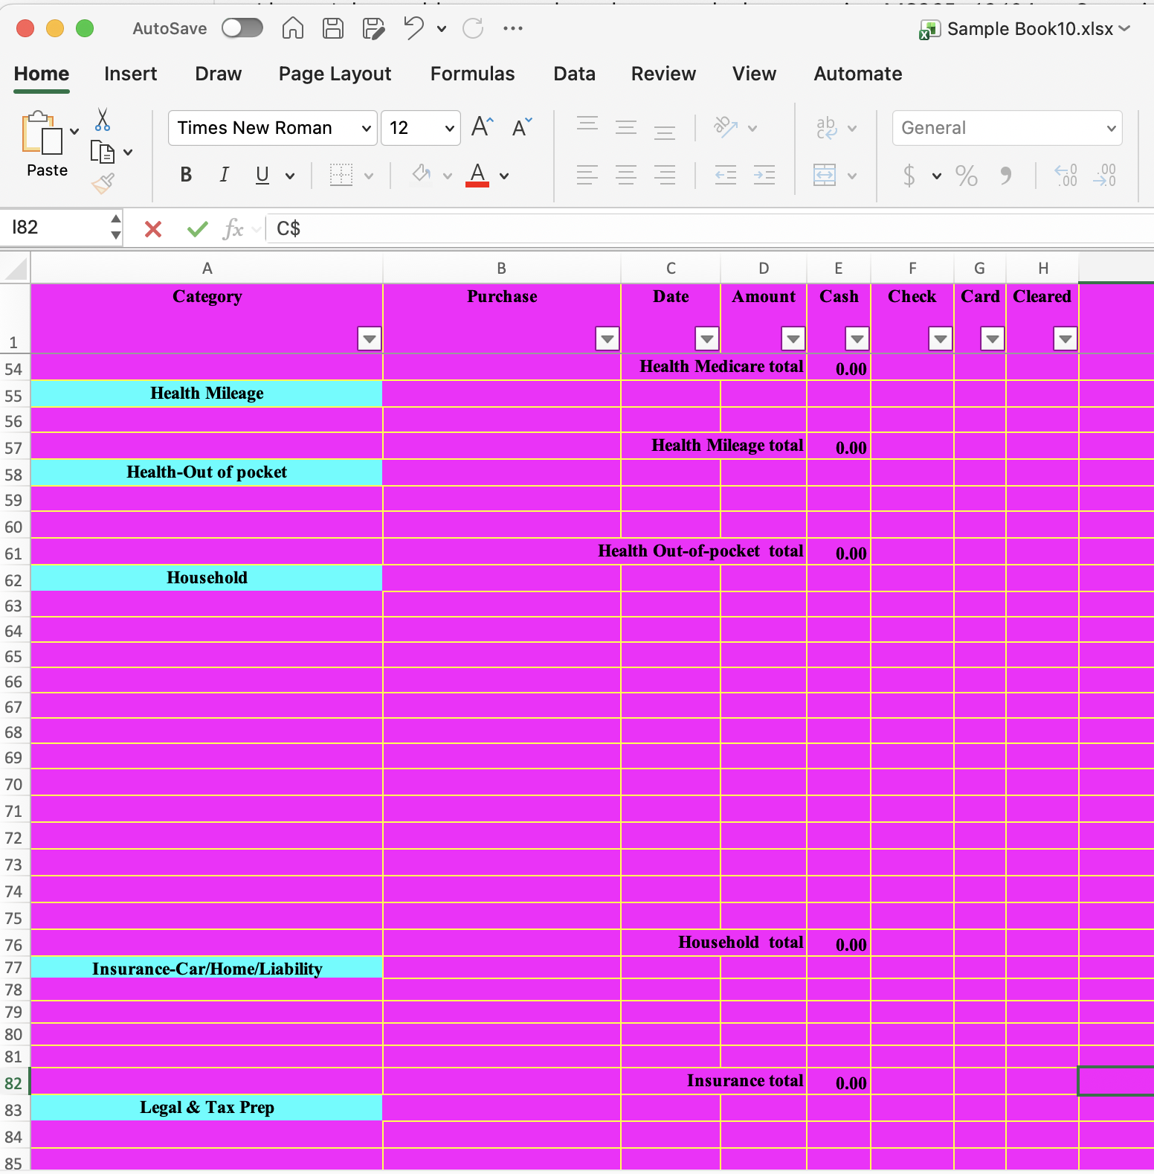The height and width of the screenshot is (1174, 1154).
Task: Switch to the Page Layout tab
Action: point(335,74)
